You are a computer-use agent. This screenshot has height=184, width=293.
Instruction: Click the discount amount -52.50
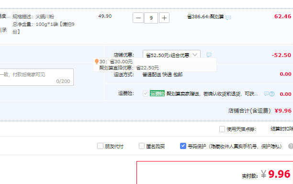pos(281,55)
